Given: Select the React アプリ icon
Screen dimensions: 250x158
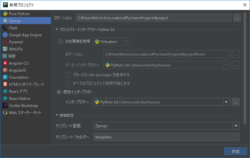Looking at the screenshot, I should (x=5, y=91).
